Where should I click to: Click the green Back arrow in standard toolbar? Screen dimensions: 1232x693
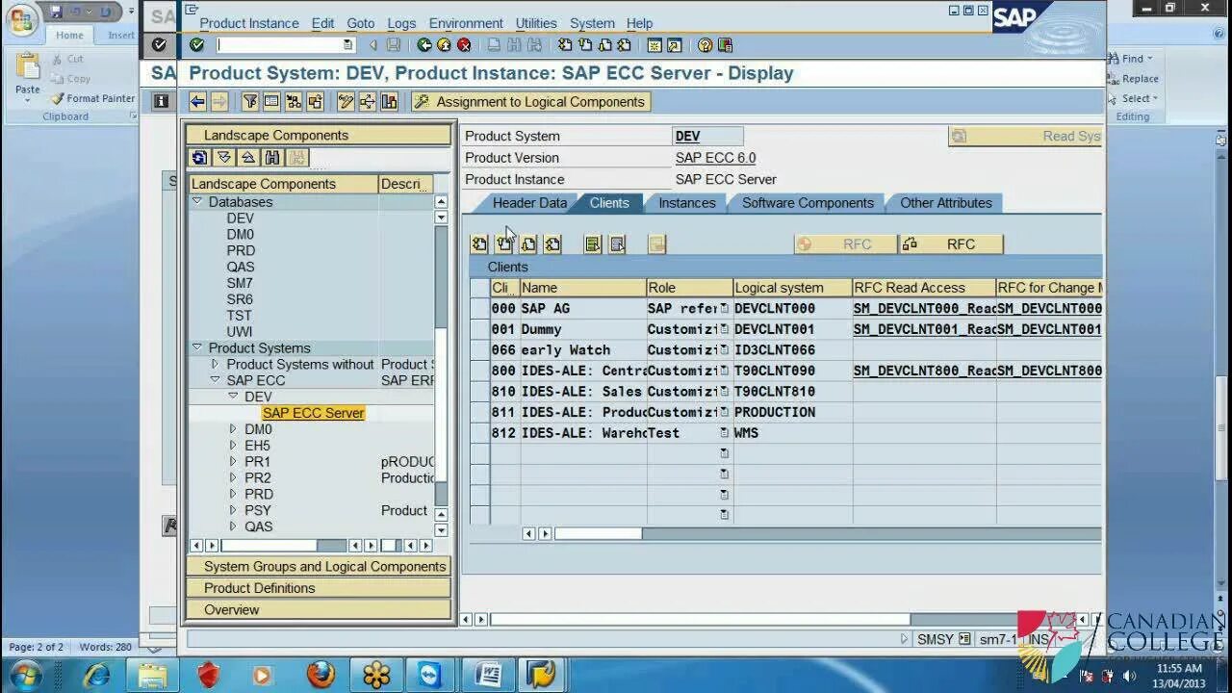pos(424,45)
